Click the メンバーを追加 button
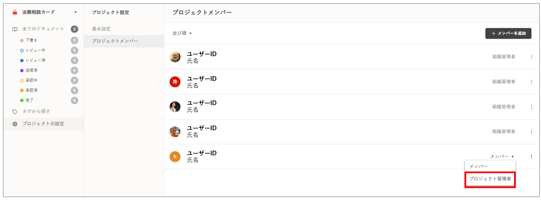The height and width of the screenshot is (200, 541). coord(508,33)
